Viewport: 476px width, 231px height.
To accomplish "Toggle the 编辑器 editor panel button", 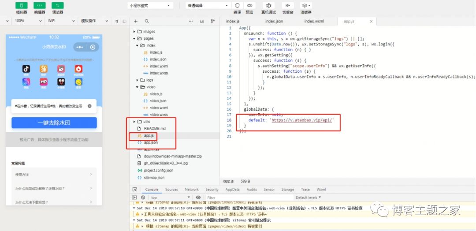I will click(40, 5).
